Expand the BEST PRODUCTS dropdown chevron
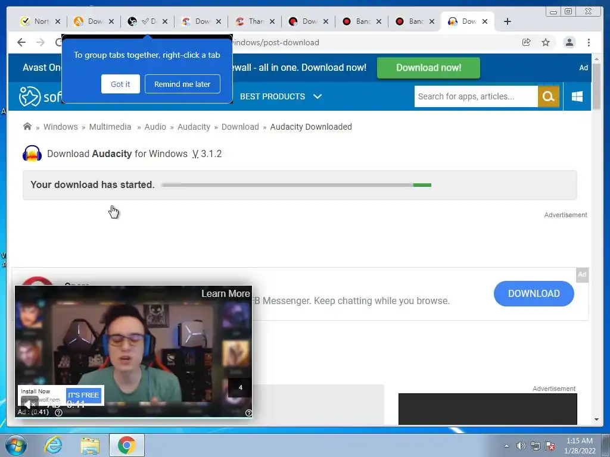 (x=318, y=96)
